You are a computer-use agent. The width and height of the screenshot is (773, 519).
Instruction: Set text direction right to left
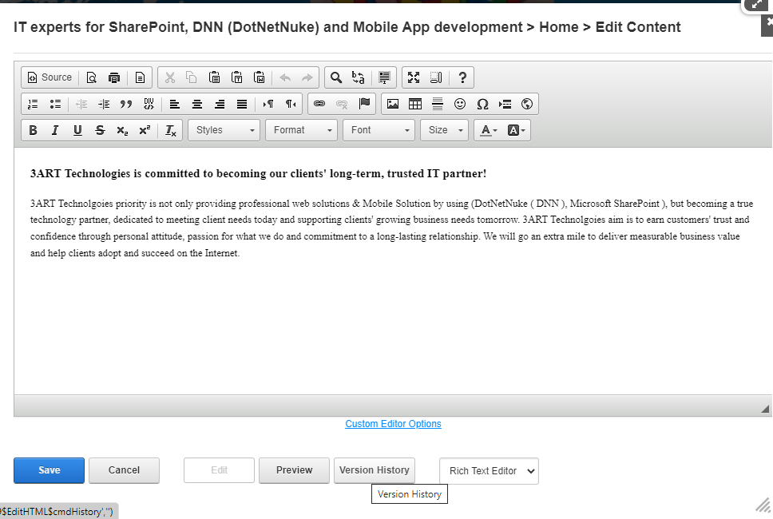click(x=291, y=104)
